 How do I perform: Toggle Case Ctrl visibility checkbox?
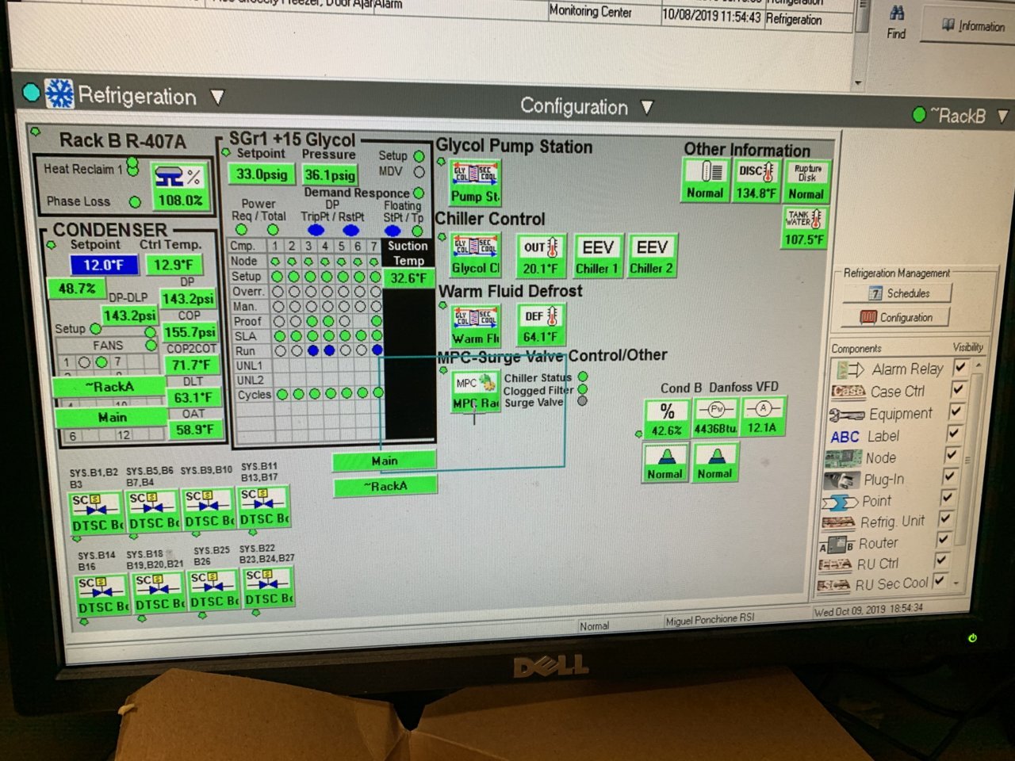coord(958,389)
